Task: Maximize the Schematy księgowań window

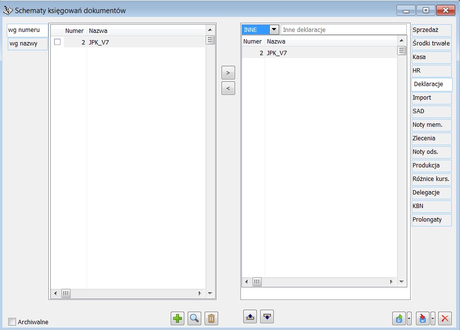Action: click(426, 11)
